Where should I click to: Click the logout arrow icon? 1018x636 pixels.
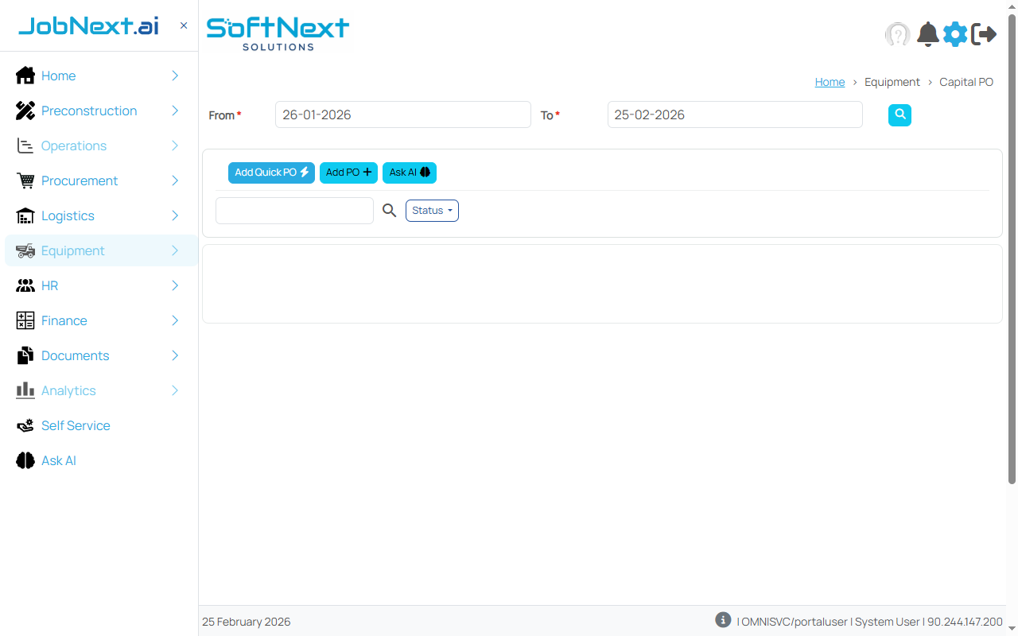point(984,34)
